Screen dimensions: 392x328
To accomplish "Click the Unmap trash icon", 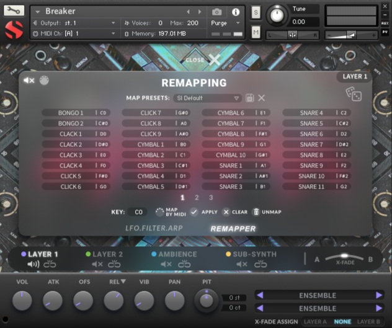I will [256, 212].
